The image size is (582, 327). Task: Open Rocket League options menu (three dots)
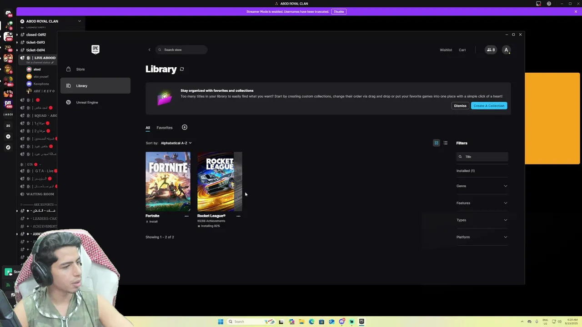238,216
